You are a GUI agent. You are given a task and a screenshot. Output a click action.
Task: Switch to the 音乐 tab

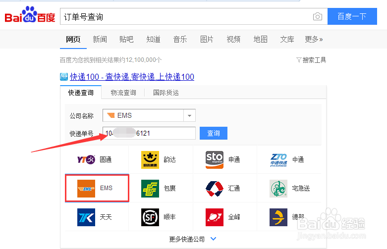[180, 39]
